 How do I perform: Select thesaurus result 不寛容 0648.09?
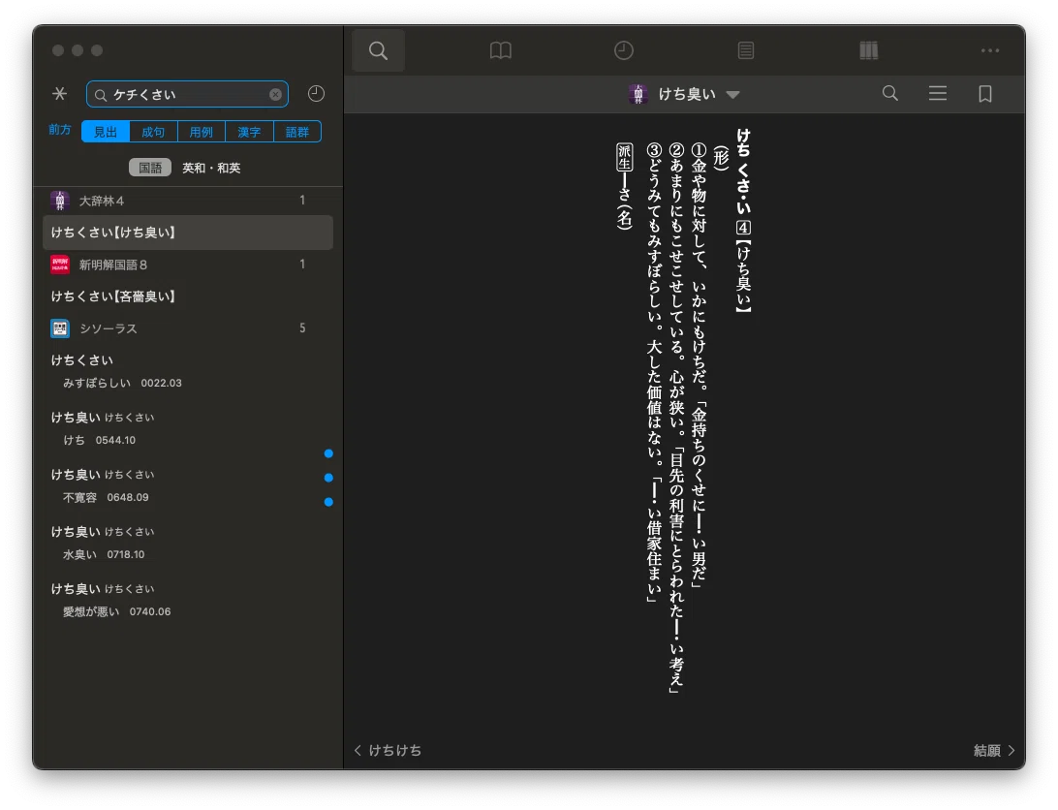tap(188, 486)
